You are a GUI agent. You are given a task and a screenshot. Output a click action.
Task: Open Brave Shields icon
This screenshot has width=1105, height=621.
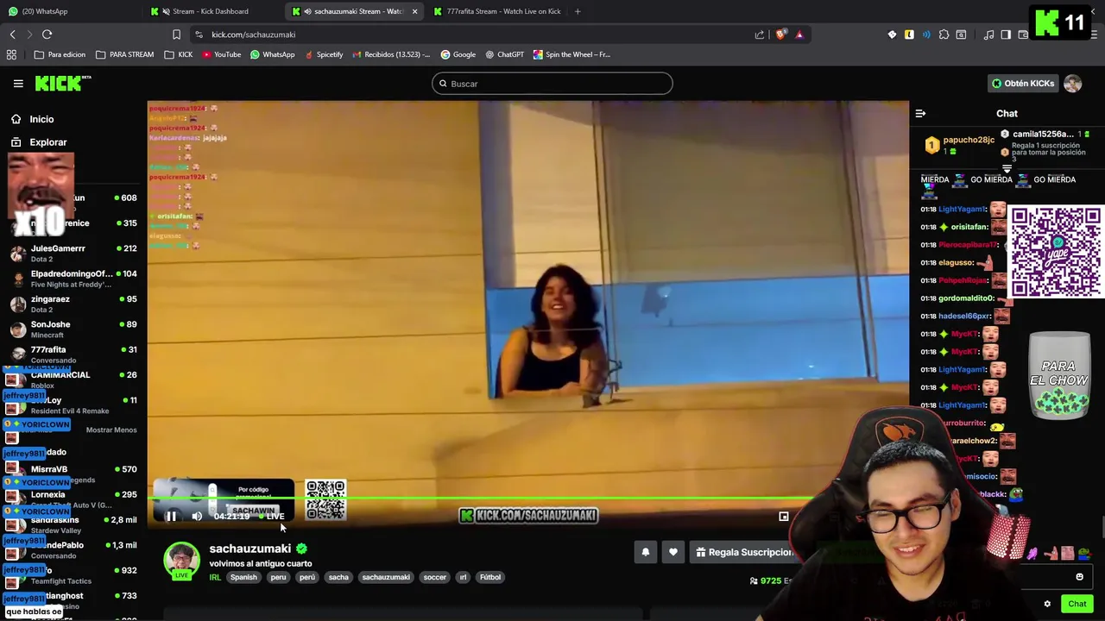pos(781,34)
